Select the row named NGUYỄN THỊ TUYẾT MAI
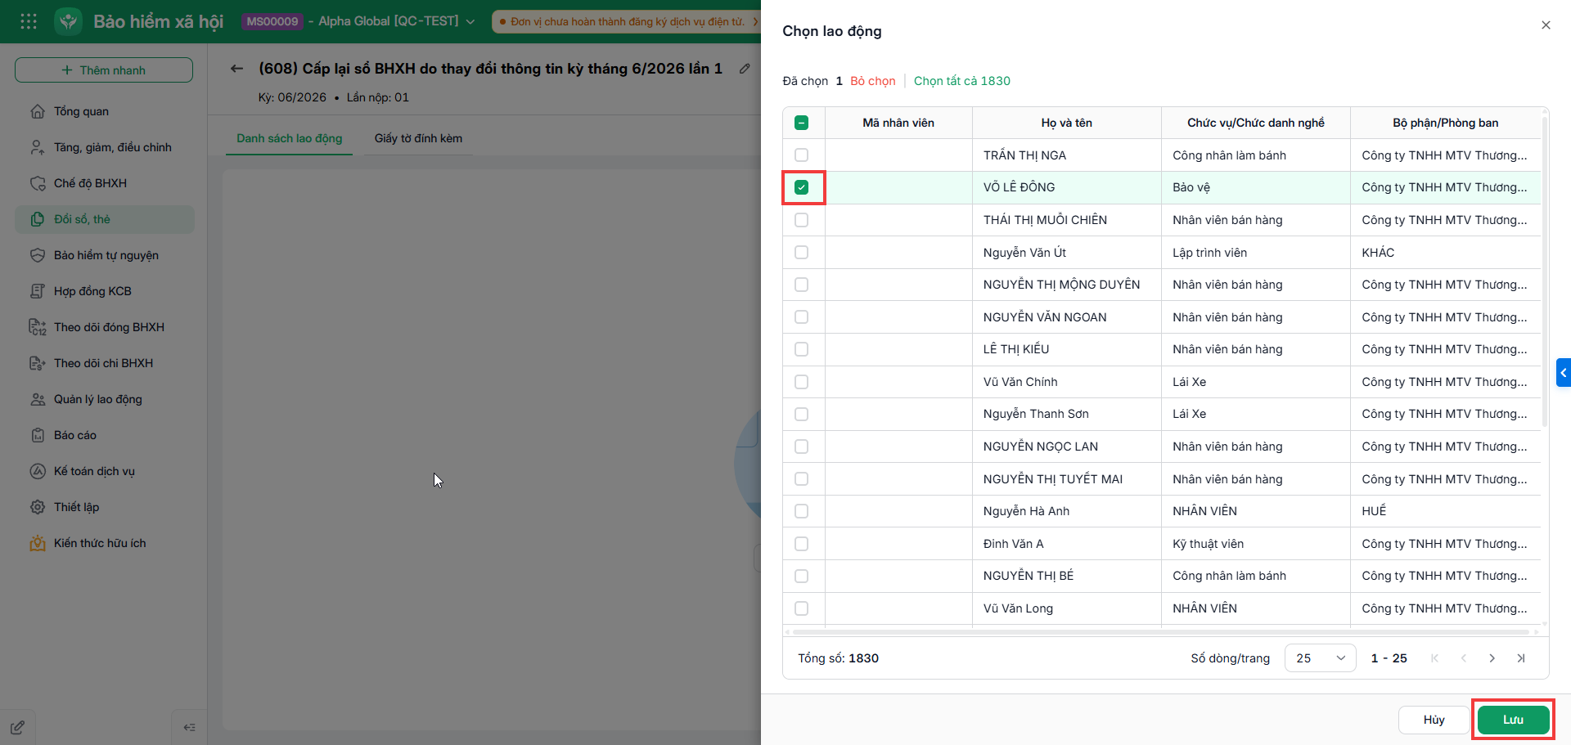1571x745 pixels. point(1162,479)
